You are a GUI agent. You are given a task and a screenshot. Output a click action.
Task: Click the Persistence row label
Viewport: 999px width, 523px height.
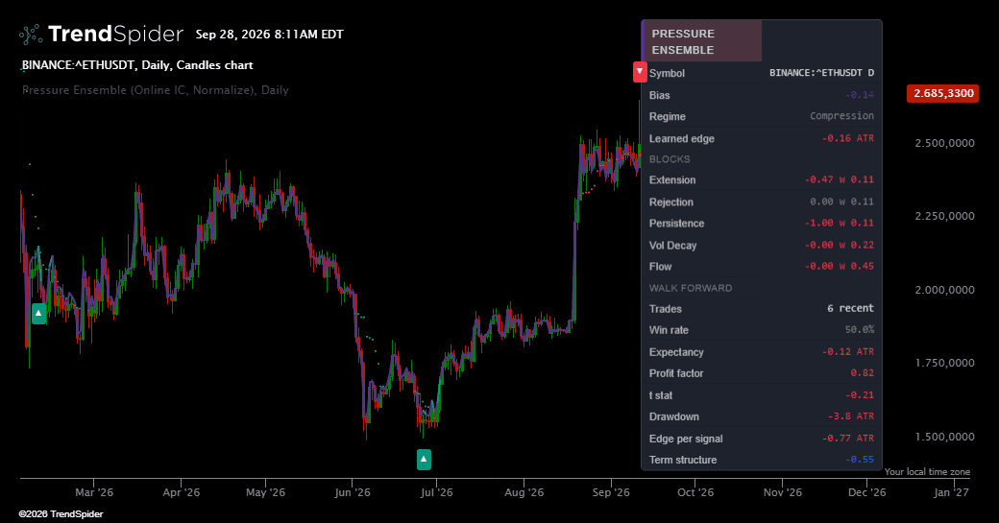click(x=676, y=224)
